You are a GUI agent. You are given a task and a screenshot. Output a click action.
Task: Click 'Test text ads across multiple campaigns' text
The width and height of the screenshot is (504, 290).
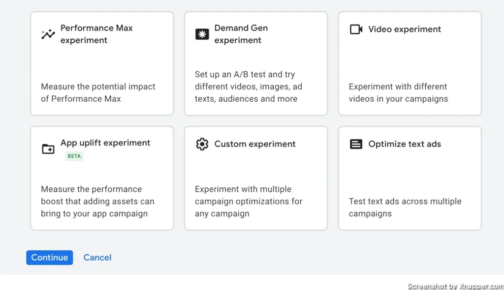[405, 207]
